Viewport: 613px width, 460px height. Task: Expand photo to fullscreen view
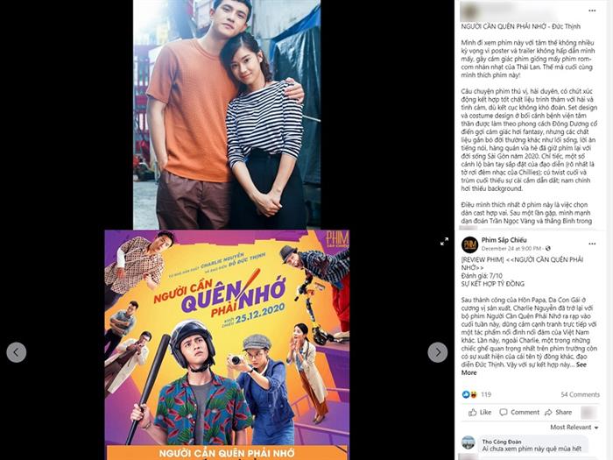[444, 242]
